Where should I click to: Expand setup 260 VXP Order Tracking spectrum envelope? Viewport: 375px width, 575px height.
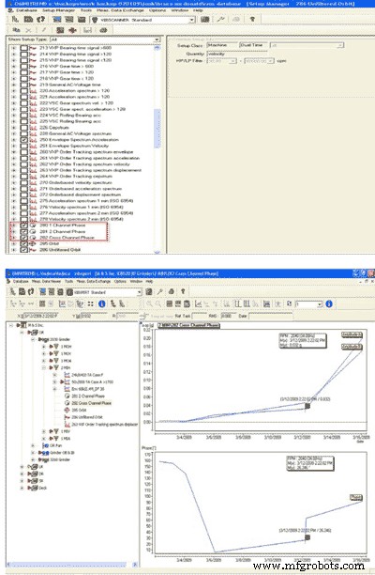pos(13,152)
